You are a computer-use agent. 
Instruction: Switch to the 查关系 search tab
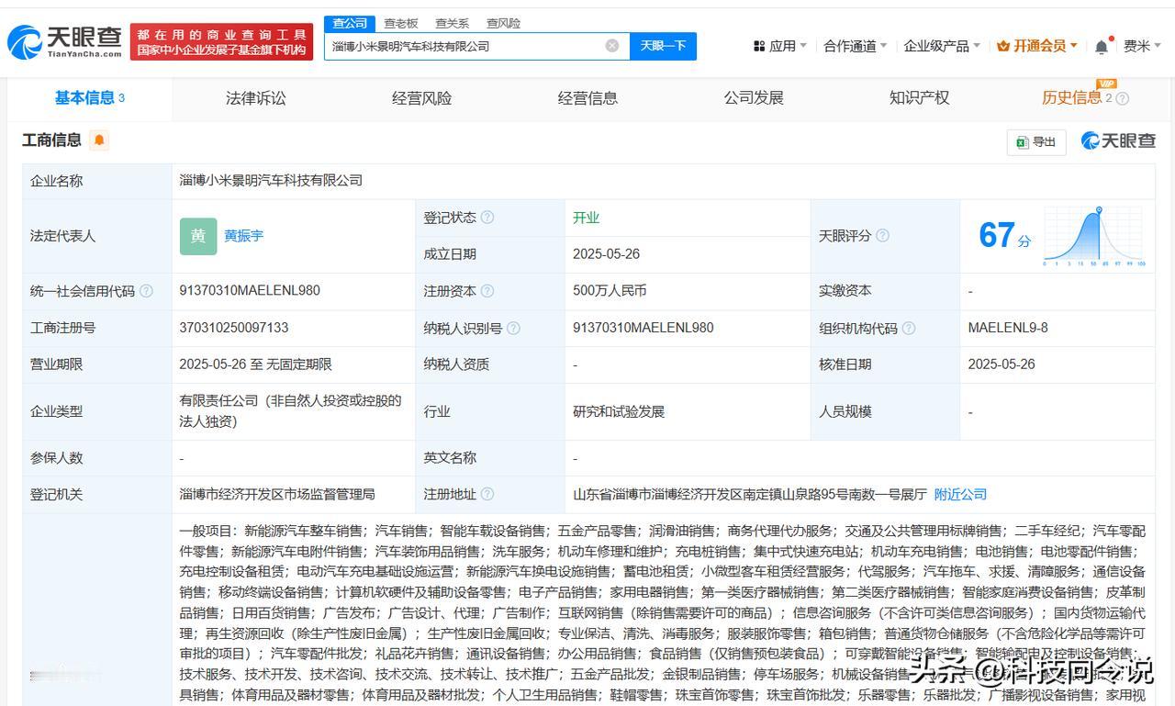pos(452,23)
